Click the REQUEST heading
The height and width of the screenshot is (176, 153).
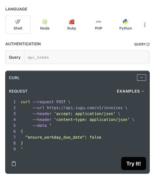18,91
